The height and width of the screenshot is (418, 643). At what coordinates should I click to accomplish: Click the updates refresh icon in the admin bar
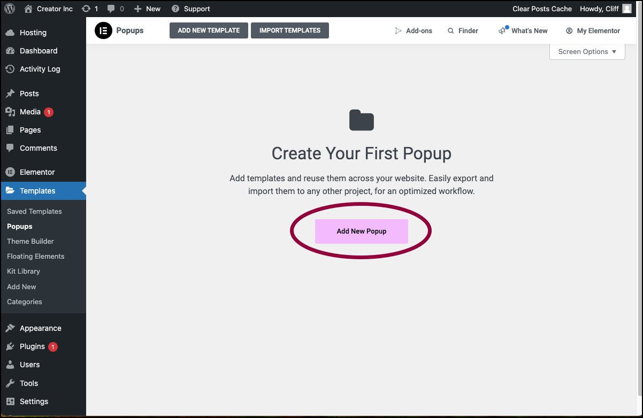click(x=86, y=9)
